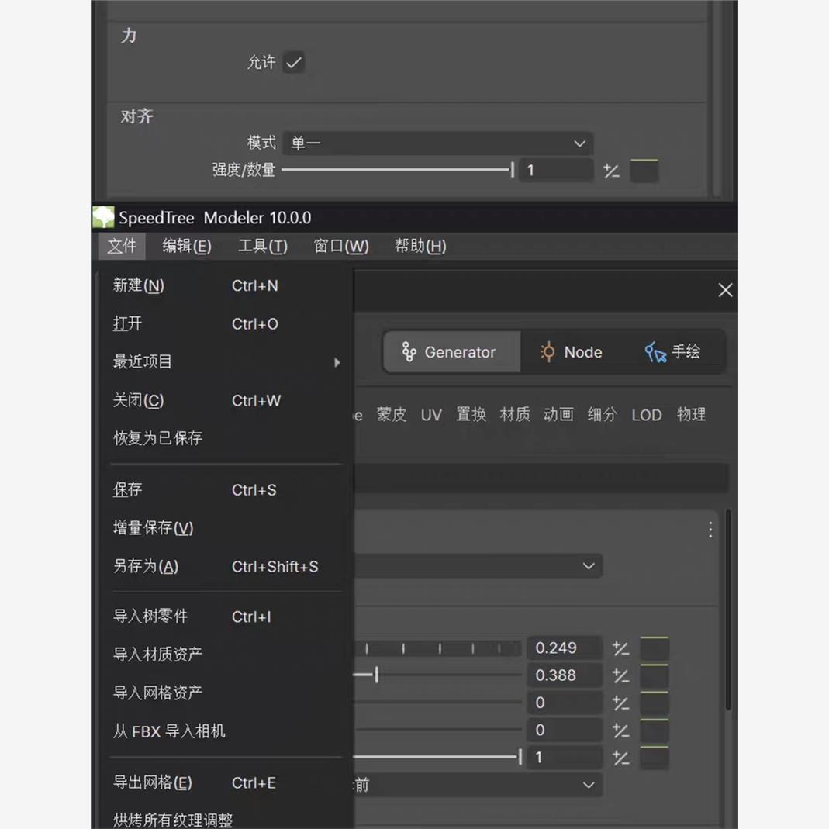The image size is (829, 829).
Task: Open the 物理 tab
Action: pos(691,414)
